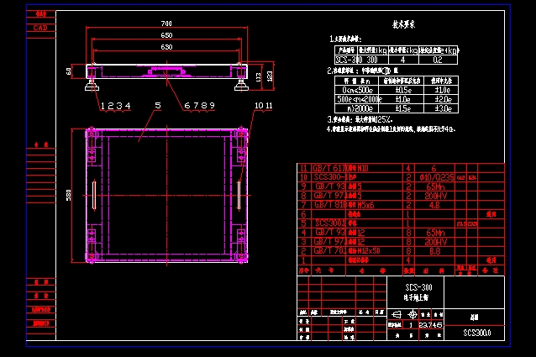Select the ±3.0e tolerance cell
536x357 pixels.
[443, 108]
